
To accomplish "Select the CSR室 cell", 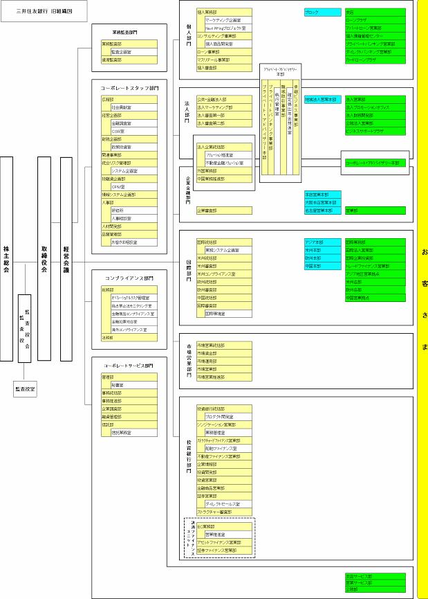I will click(x=134, y=132).
